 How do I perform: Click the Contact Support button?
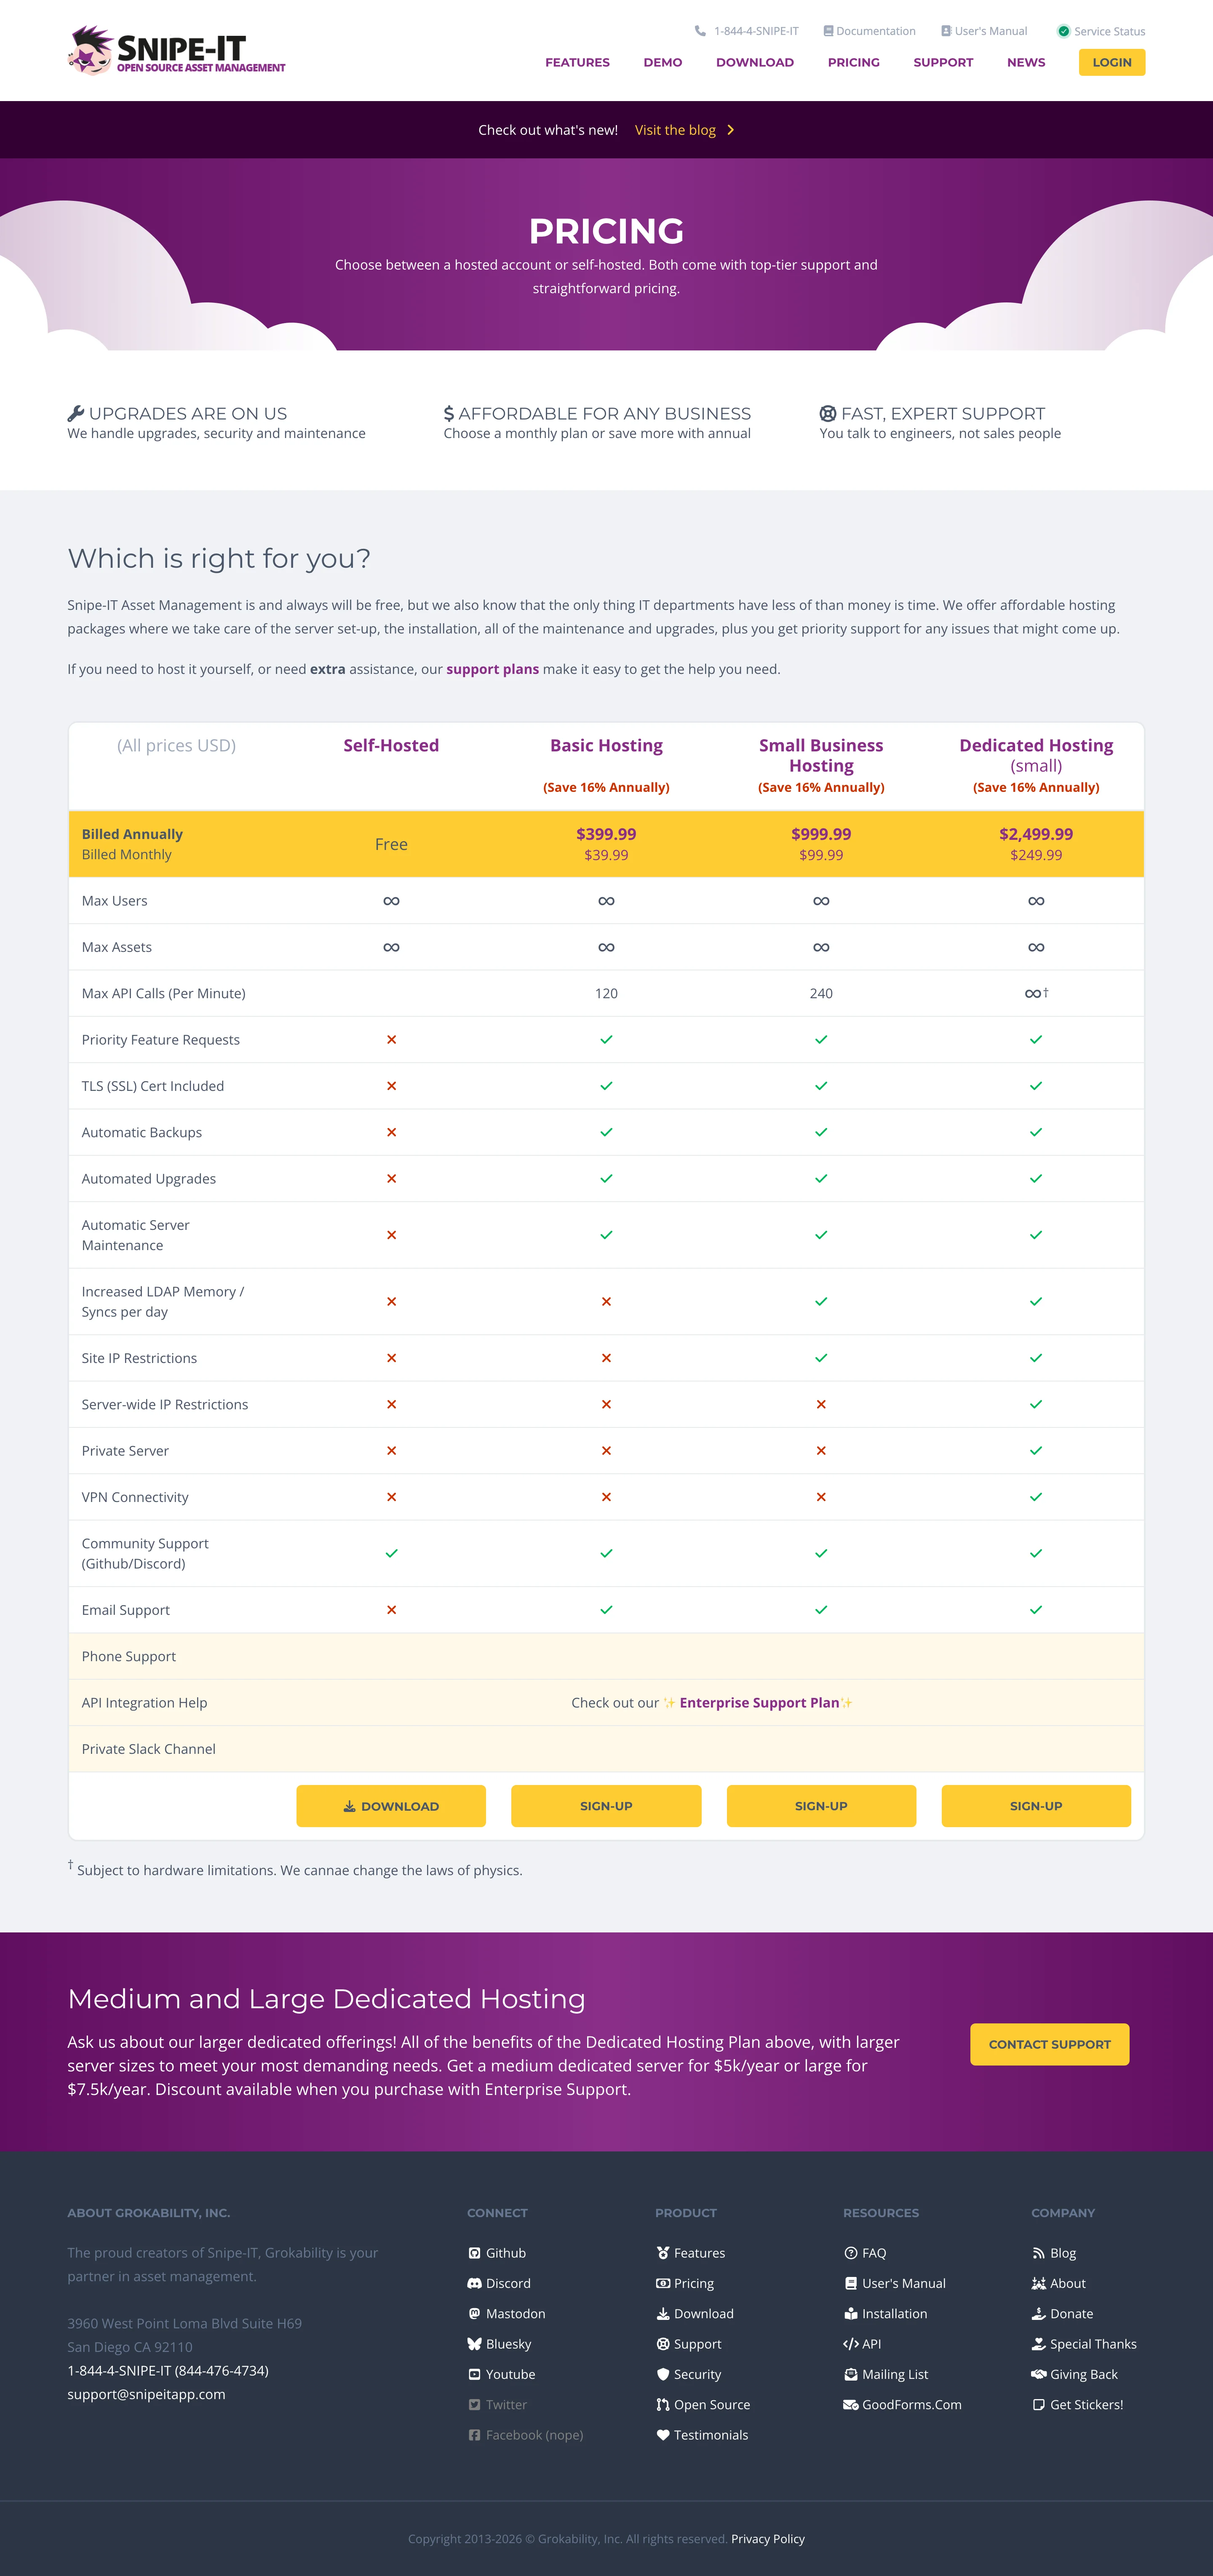[x=1049, y=2044]
